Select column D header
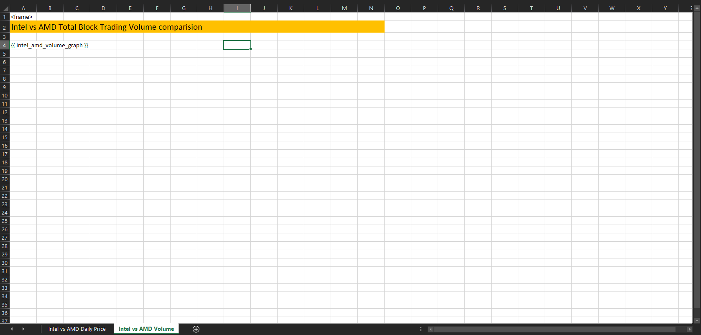The image size is (701, 335). click(103, 8)
